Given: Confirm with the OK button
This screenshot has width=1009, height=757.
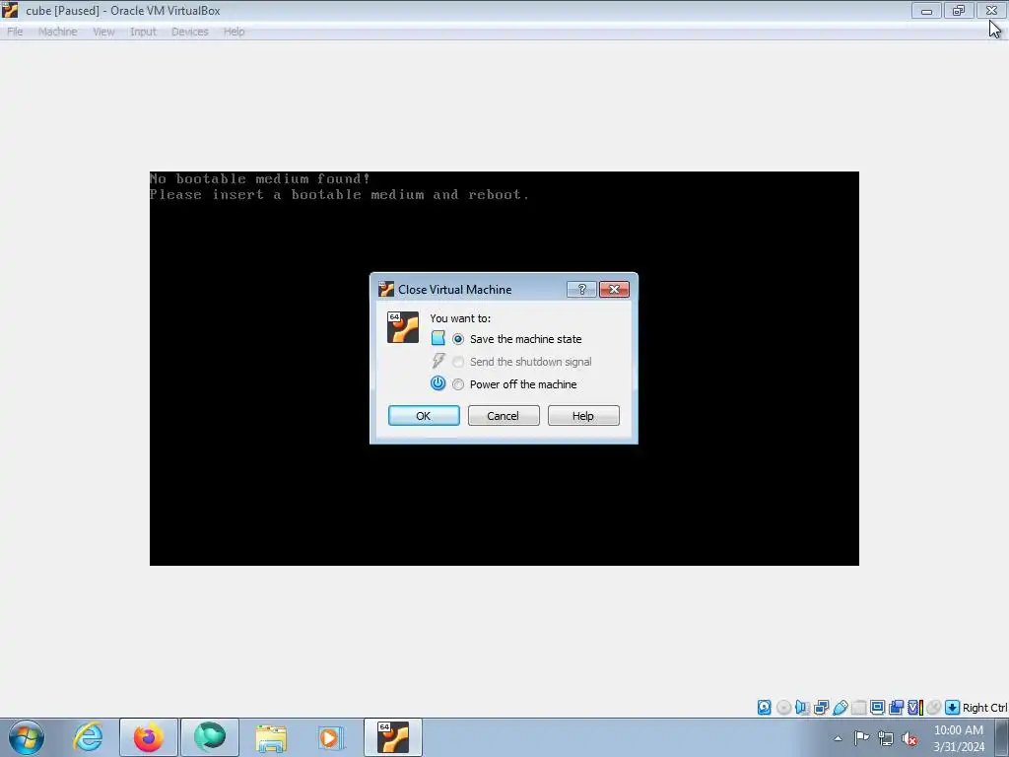Looking at the screenshot, I should (424, 416).
